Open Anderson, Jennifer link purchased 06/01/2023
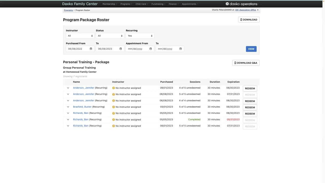This screenshot has height=183, width=325. [x=84, y=88]
